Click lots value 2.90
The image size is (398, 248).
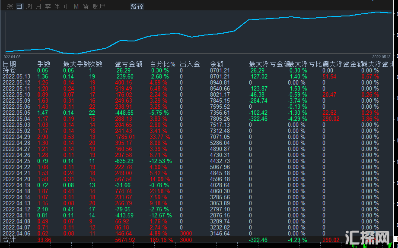43,137
